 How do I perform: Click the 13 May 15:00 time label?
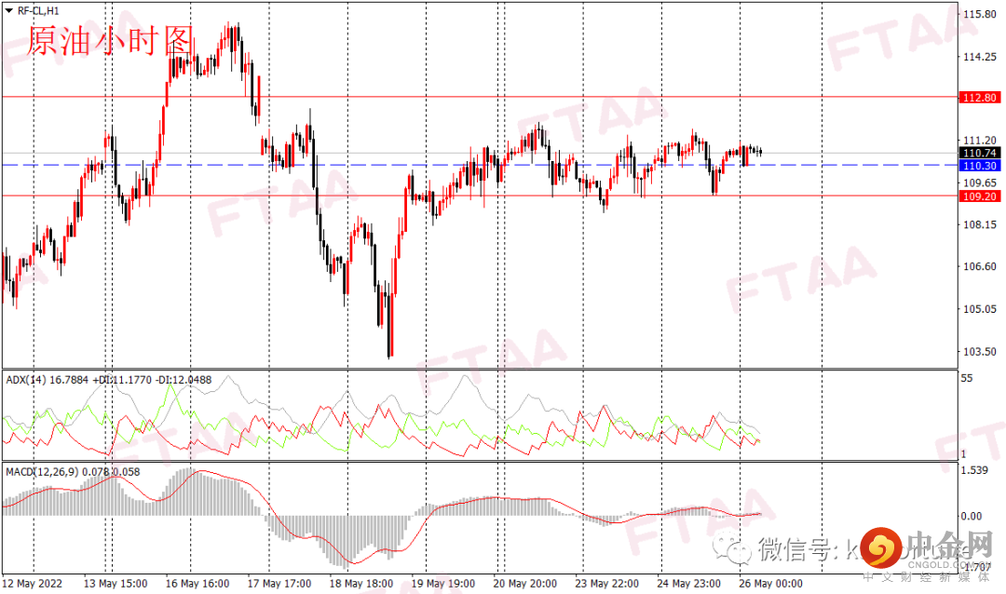click(116, 583)
